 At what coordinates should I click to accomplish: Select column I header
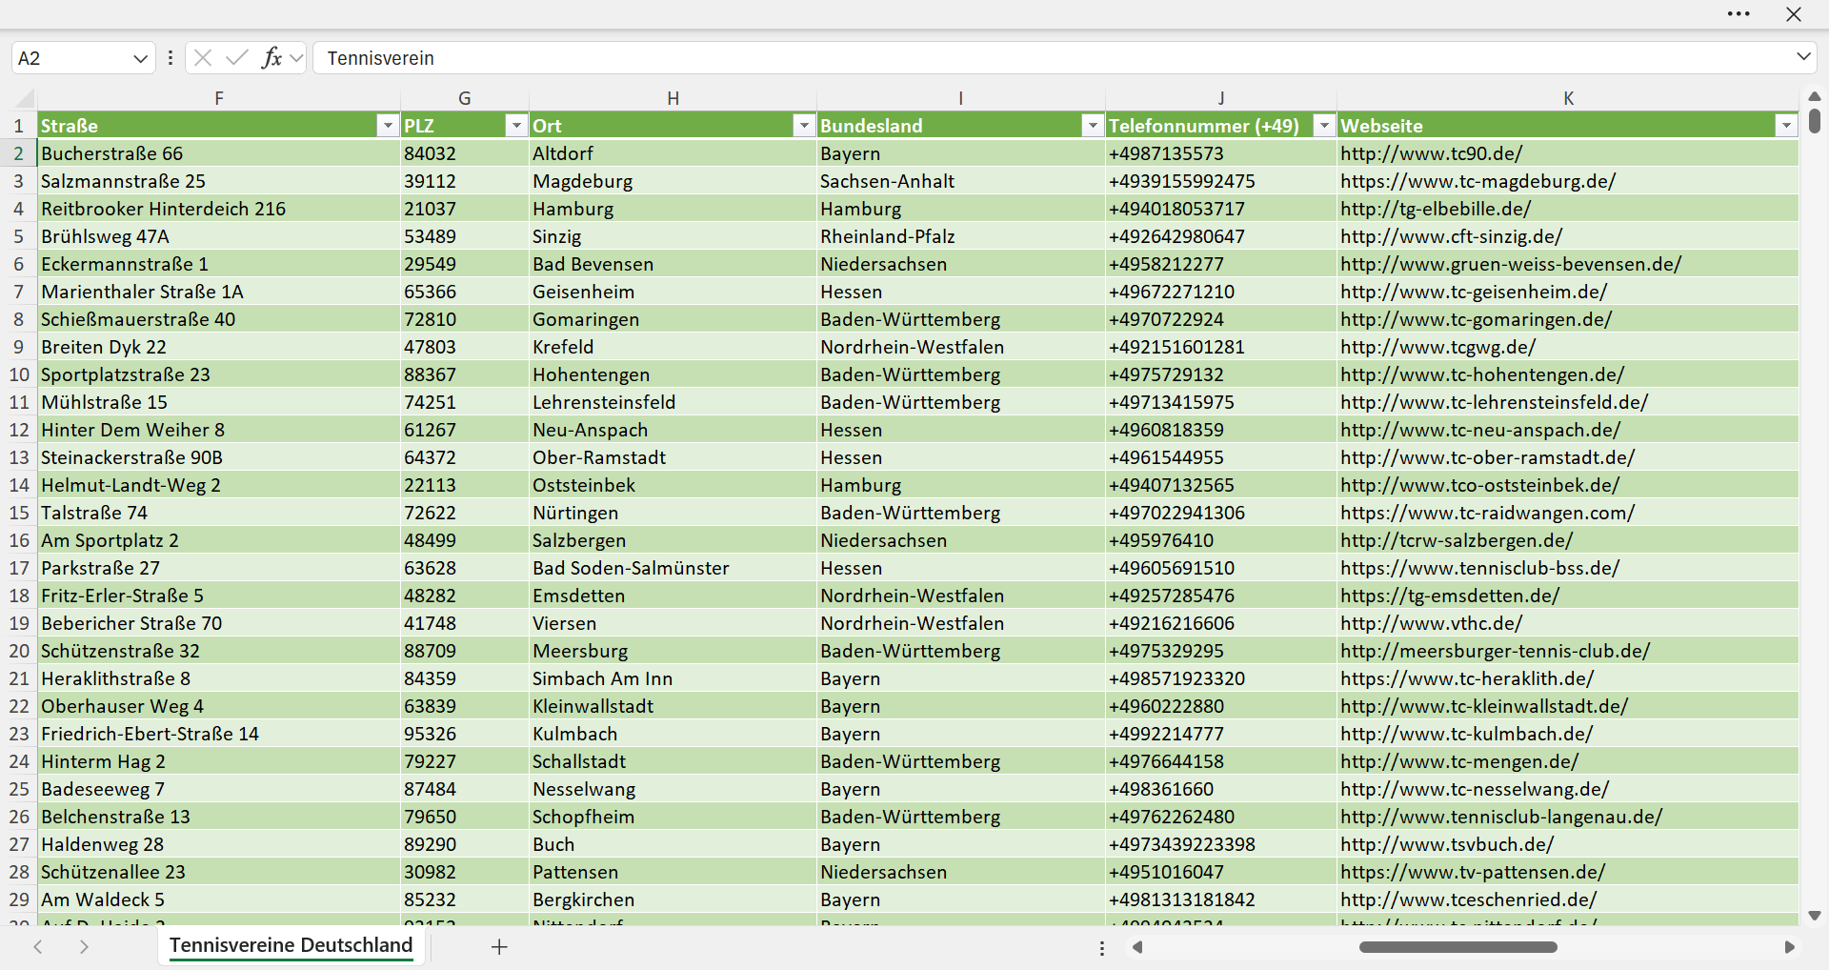point(961,98)
